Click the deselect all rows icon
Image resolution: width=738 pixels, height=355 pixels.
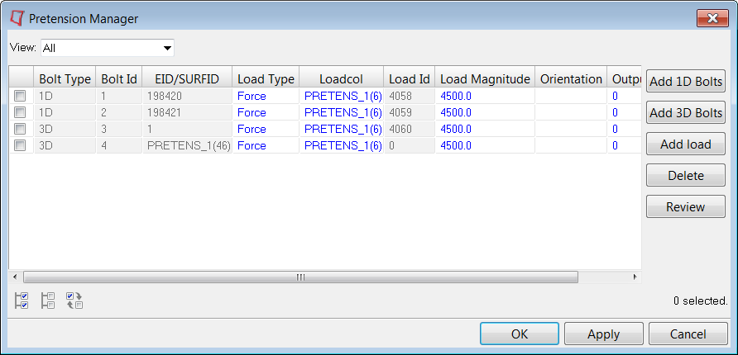click(x=48, y=301)
